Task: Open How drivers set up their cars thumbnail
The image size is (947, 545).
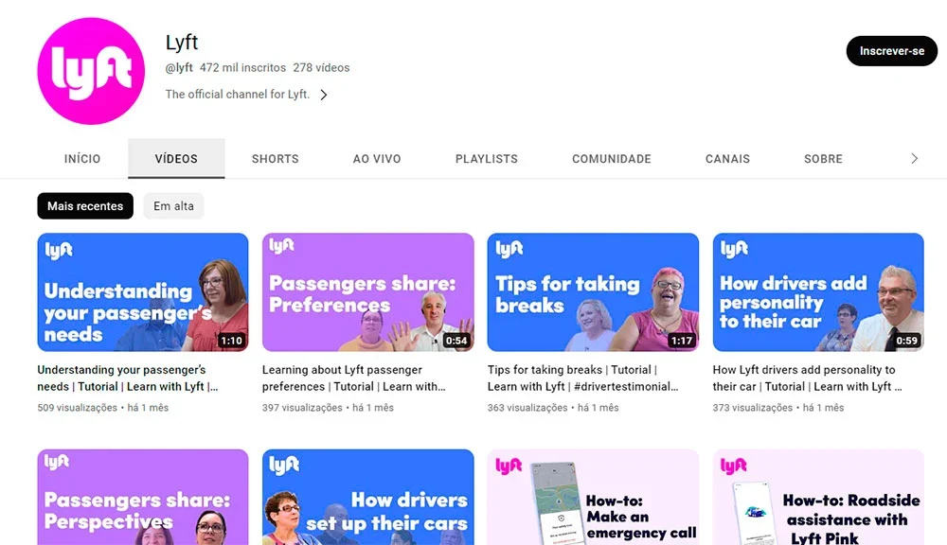Action: click(368, 497)
